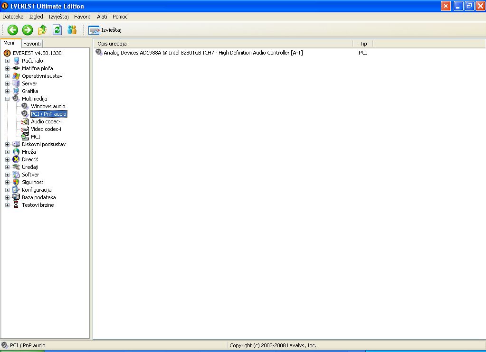Image resolution: width=486 pixels, height=352 pixels.
Task: Click the DirectX yellow X icon
Action: click(x=16, y=159)
